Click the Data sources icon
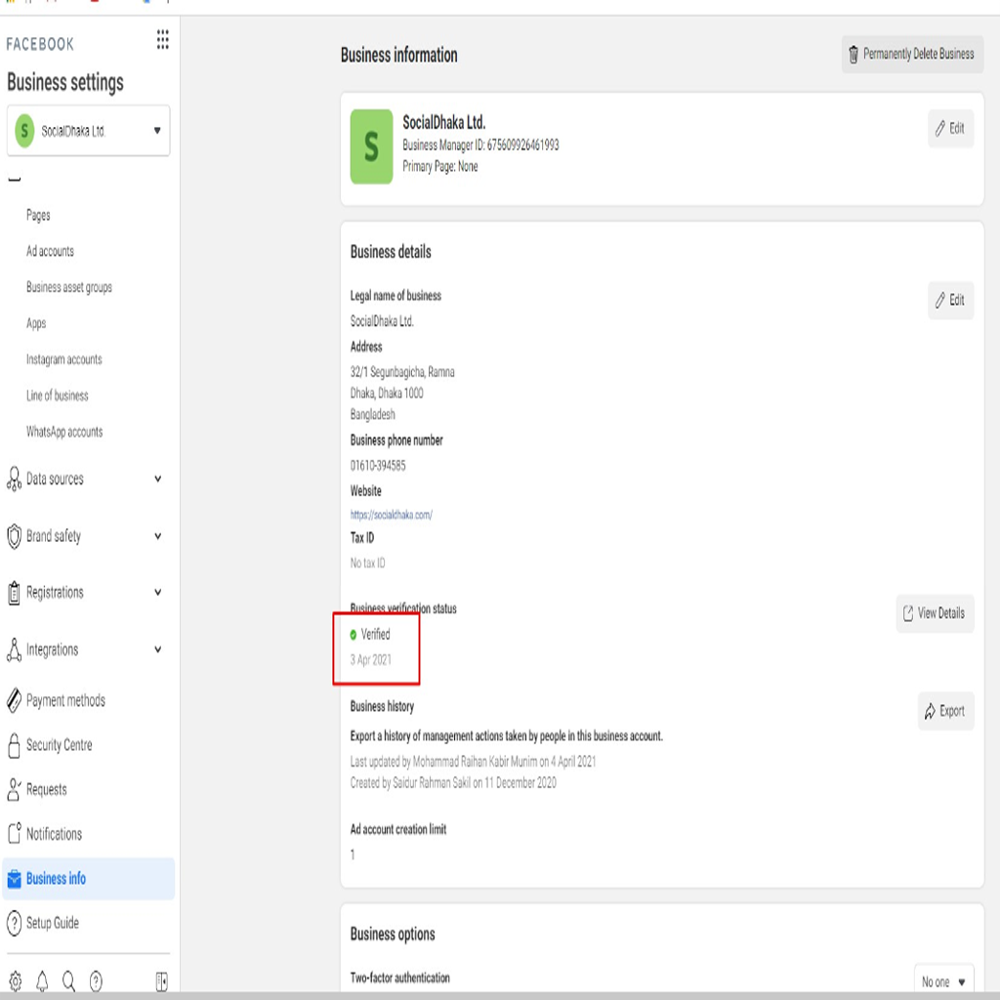 [14, 479]
